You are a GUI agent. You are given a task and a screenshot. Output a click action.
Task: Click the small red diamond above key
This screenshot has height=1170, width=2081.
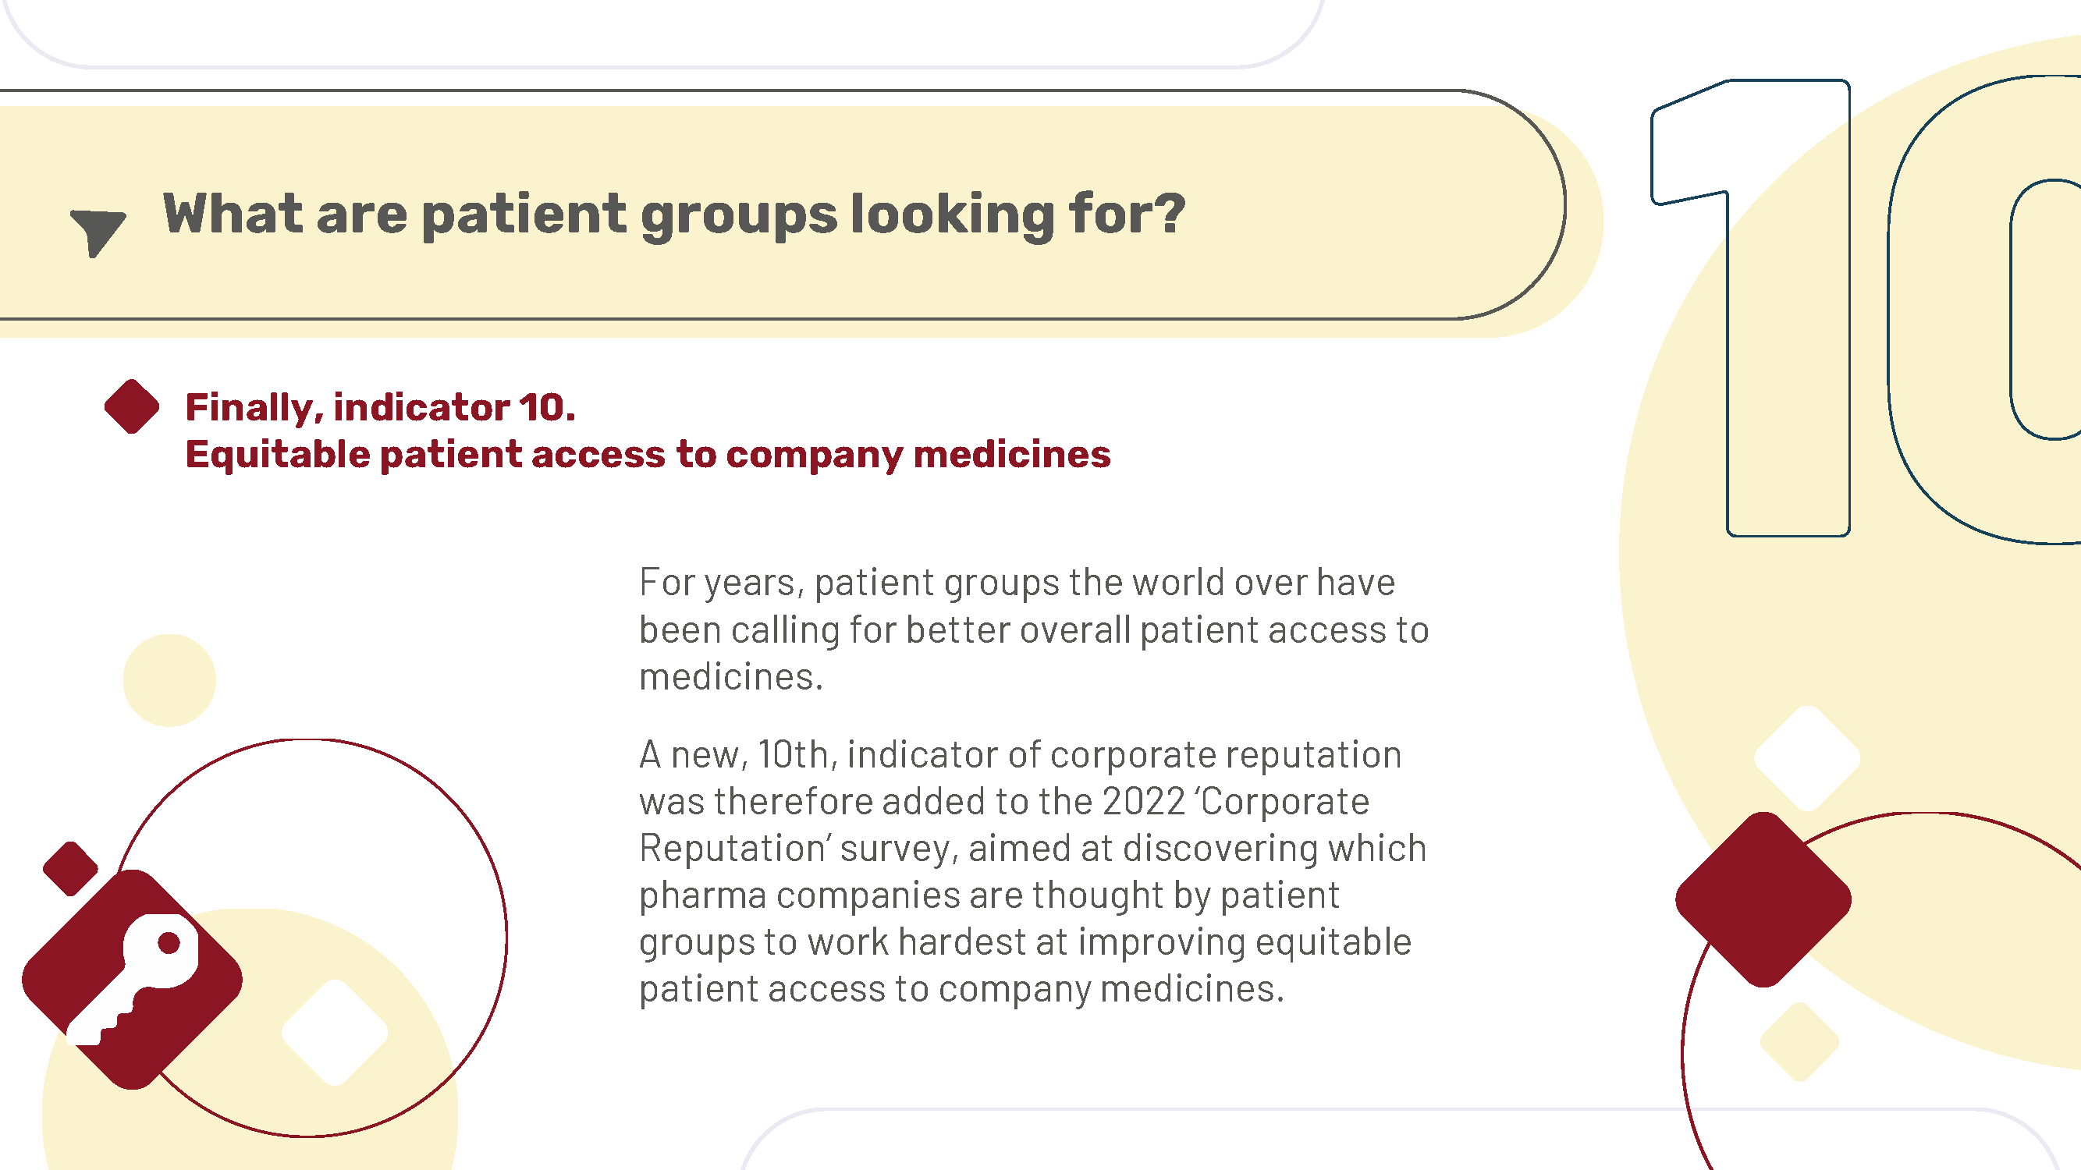pyautogui.click(x=70, y=868)
